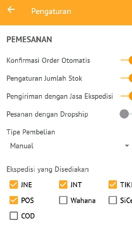Check the SiCepat expedition checkbox
Screen dimensions: 132x235
[x=113, y=200]
